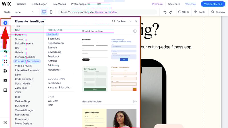Screen dimensions: 228x128
Task: Select Landkarten under Google Maps
Action: pos(54,83)
